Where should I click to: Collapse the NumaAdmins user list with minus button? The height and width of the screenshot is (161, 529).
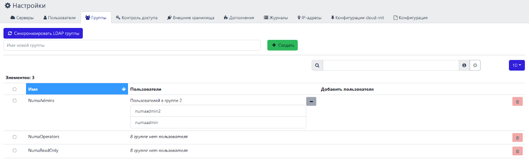(x=311, y=101)
